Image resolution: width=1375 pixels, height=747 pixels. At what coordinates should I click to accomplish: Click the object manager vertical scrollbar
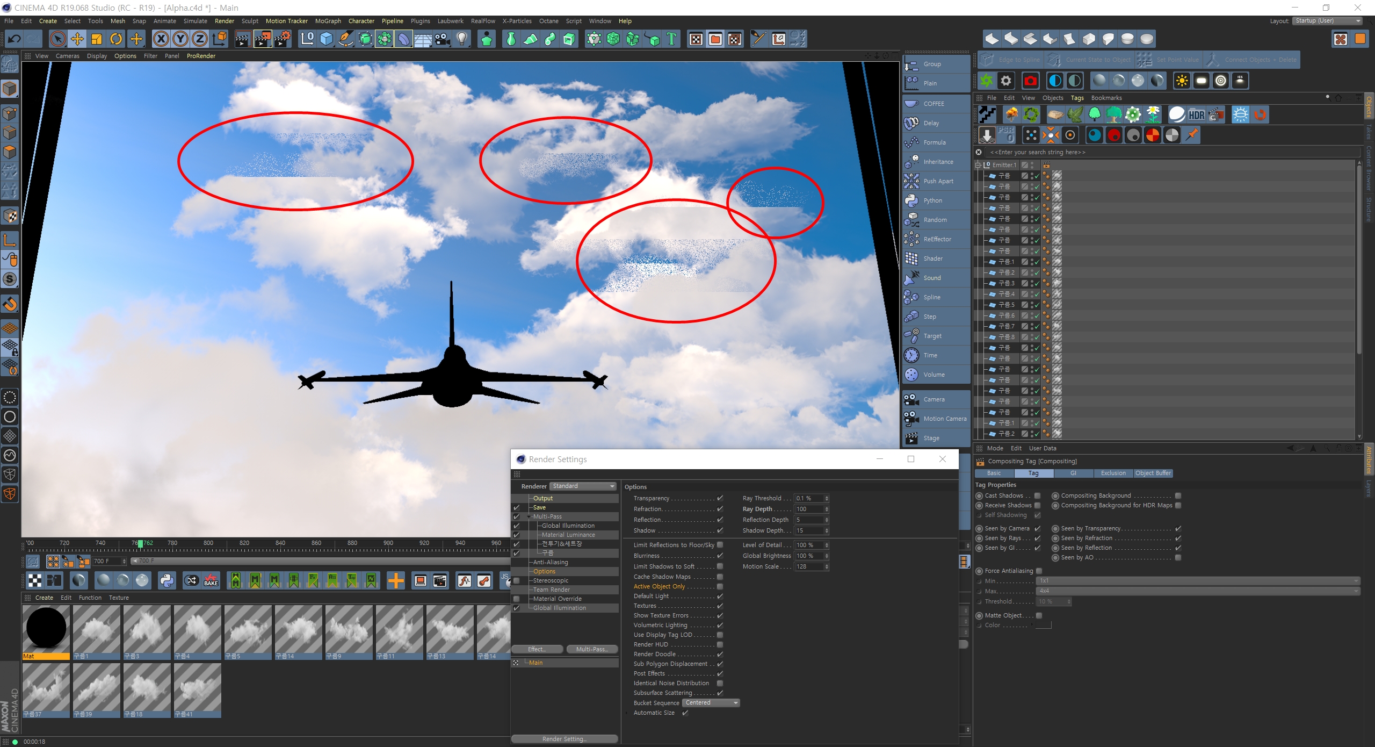(1359, 258)
